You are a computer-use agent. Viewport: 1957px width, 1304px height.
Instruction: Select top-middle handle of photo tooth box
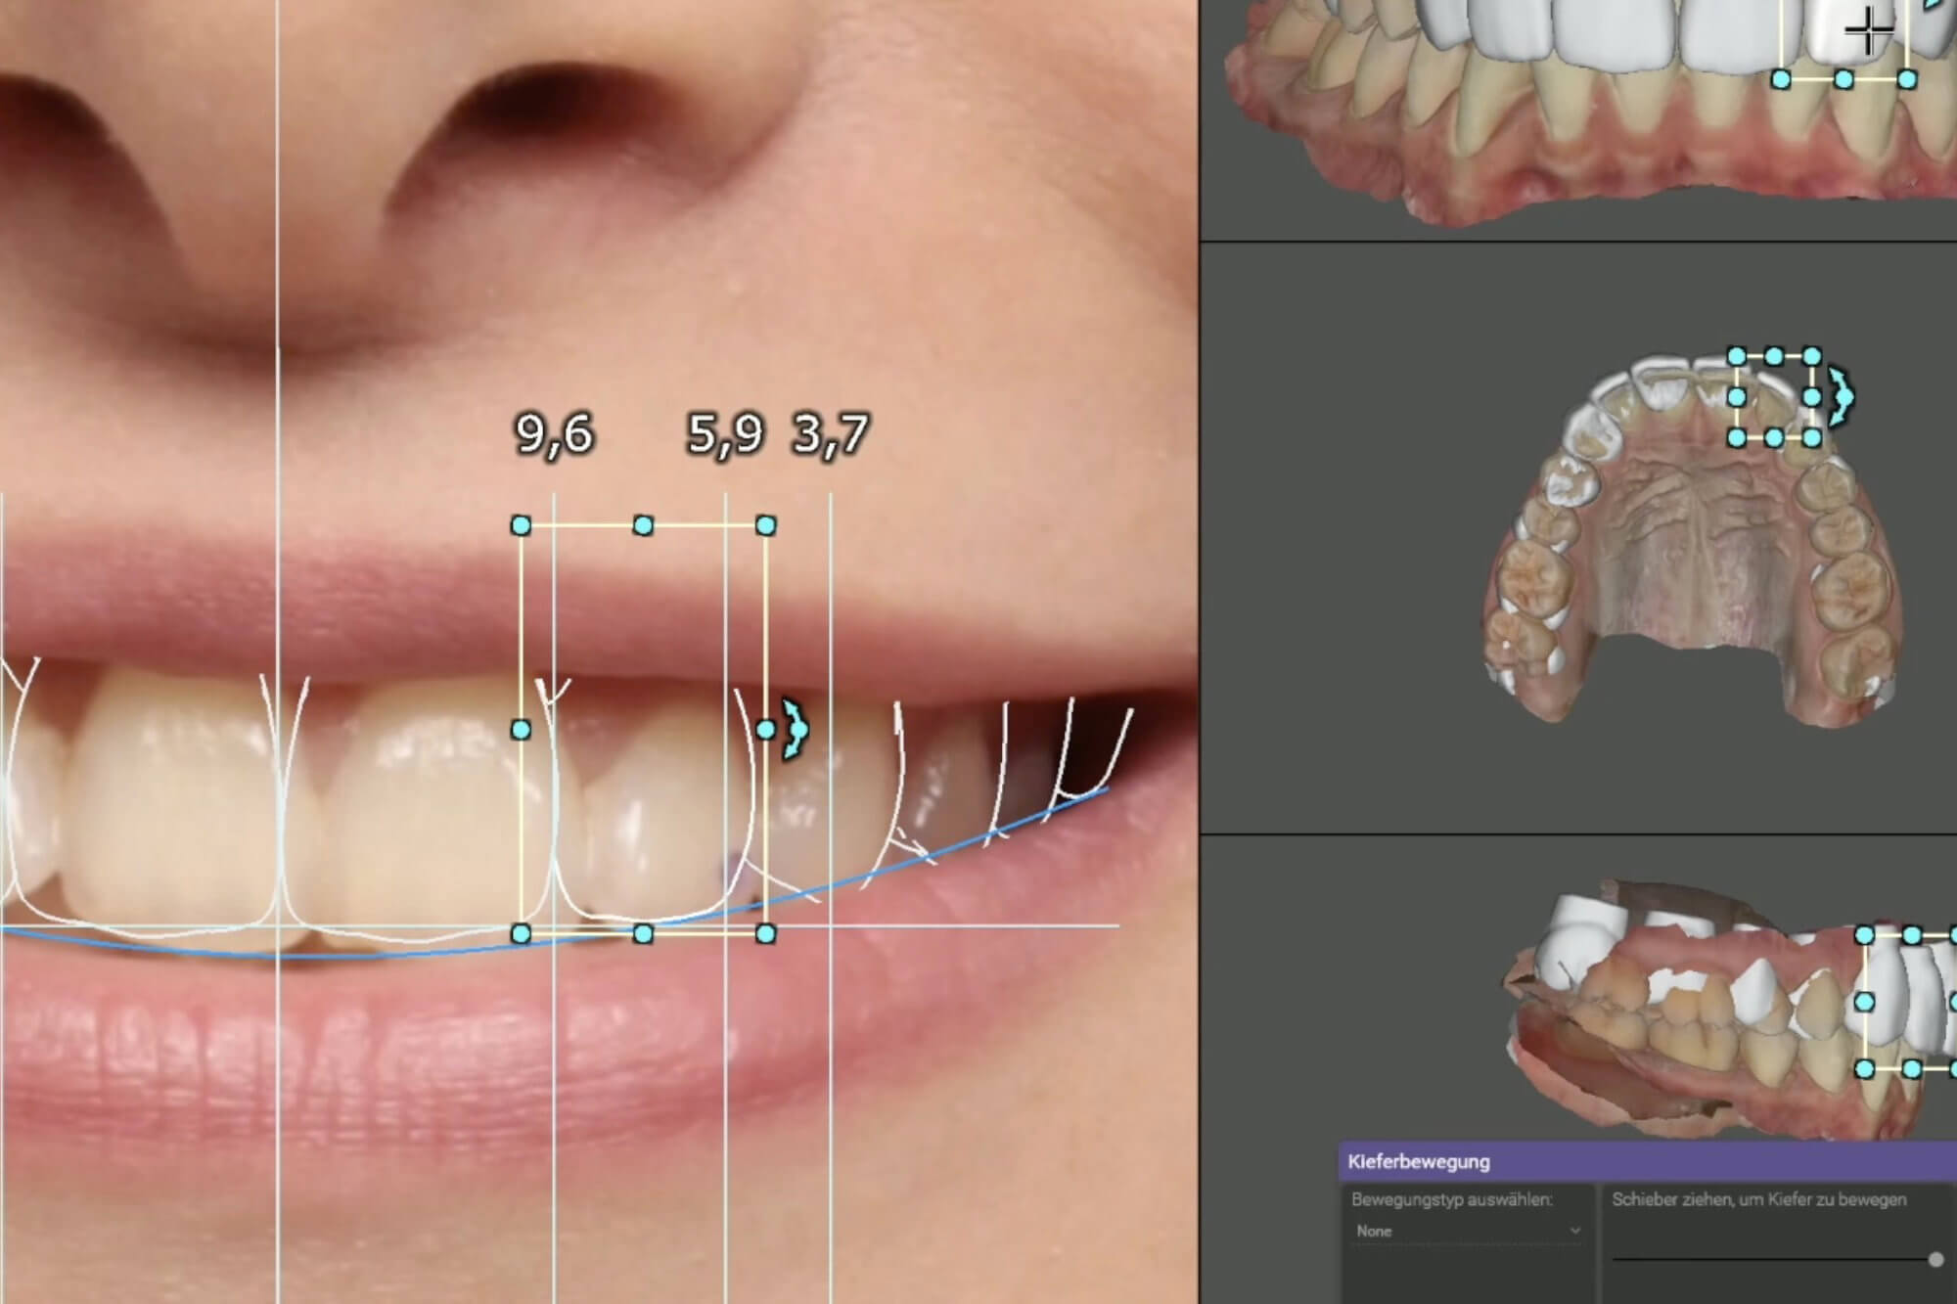(643, 526)
